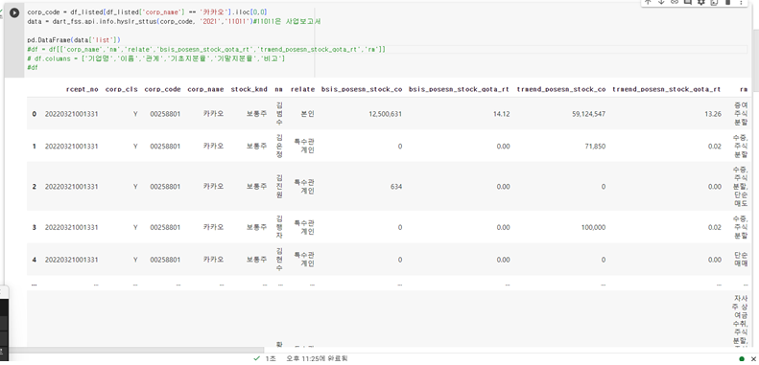
Task: Click the 634 cell value
Action: click(396, 187)
